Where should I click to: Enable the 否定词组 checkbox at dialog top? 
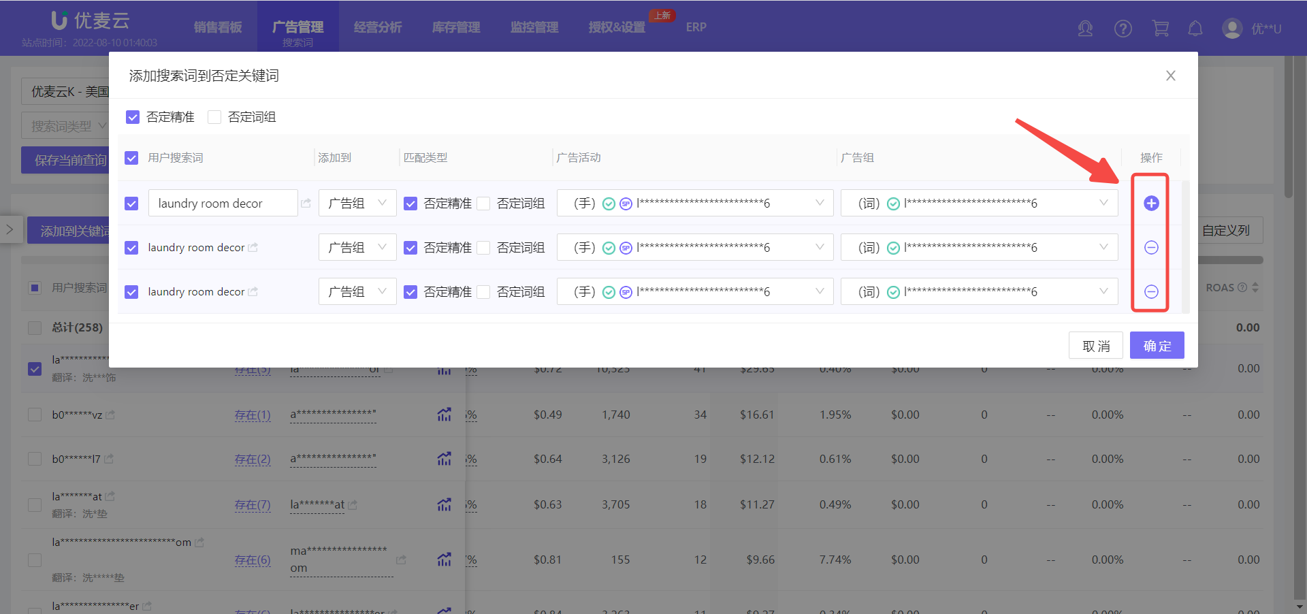[214, 117]
